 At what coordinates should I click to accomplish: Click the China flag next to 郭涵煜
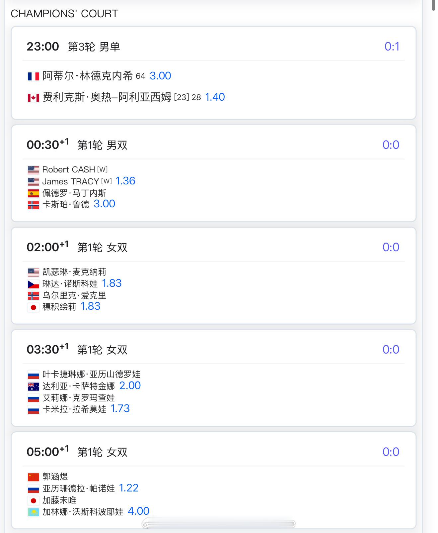(33, 477)
